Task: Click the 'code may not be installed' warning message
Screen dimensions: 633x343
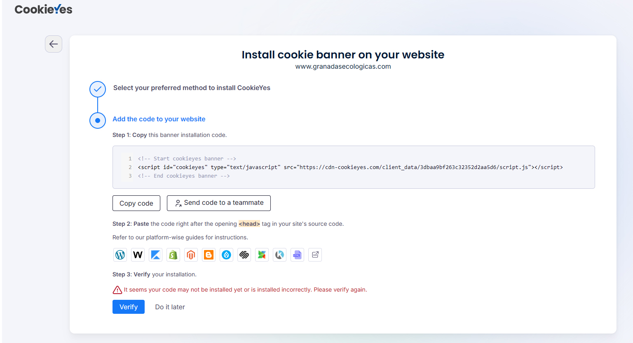Action: coord(245,290)
